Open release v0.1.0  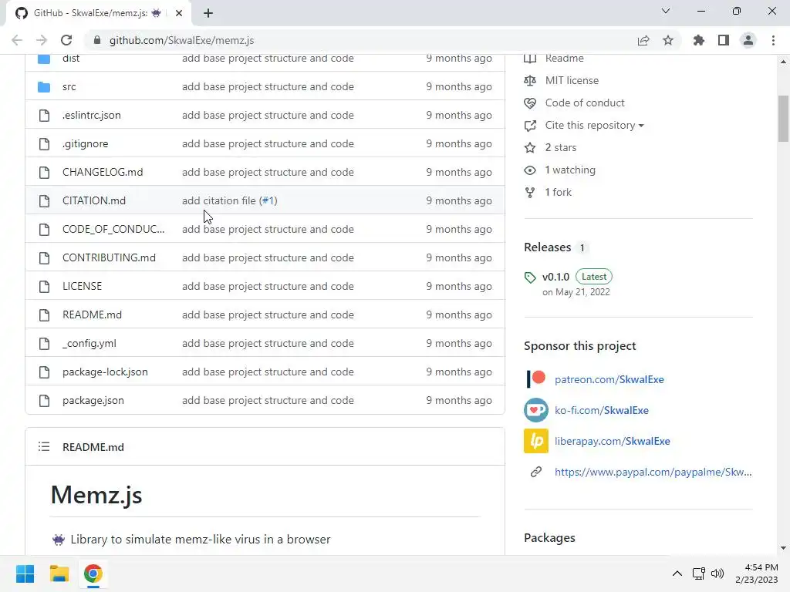click(x=555, y=277)
